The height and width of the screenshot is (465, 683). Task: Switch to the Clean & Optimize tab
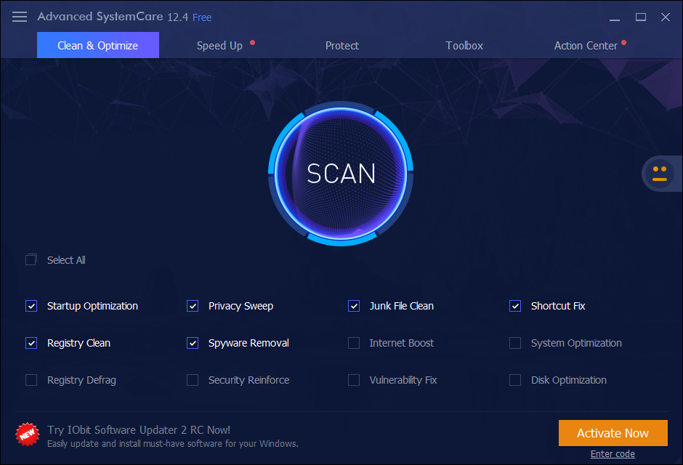pyautogui.click(x=98, y=45)
